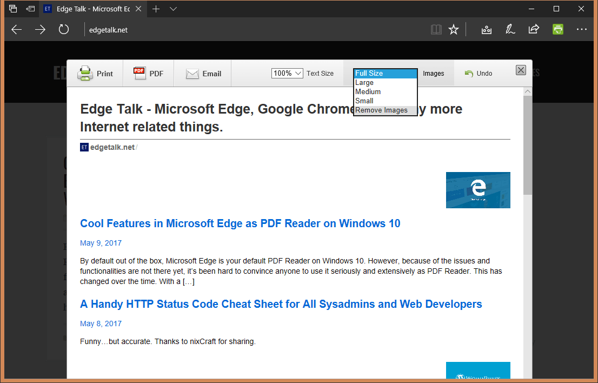Click the ET favicon next to edgetalk.net
Viewport: 598px width, 383px height.
(x=84, y=147)
